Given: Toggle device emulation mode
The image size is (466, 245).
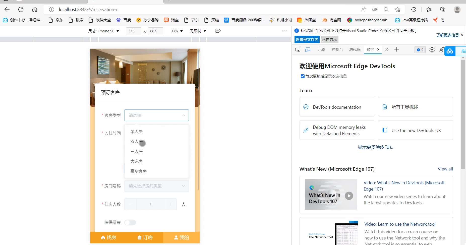Looking at the screenshot, I should (x=308, y=50).
